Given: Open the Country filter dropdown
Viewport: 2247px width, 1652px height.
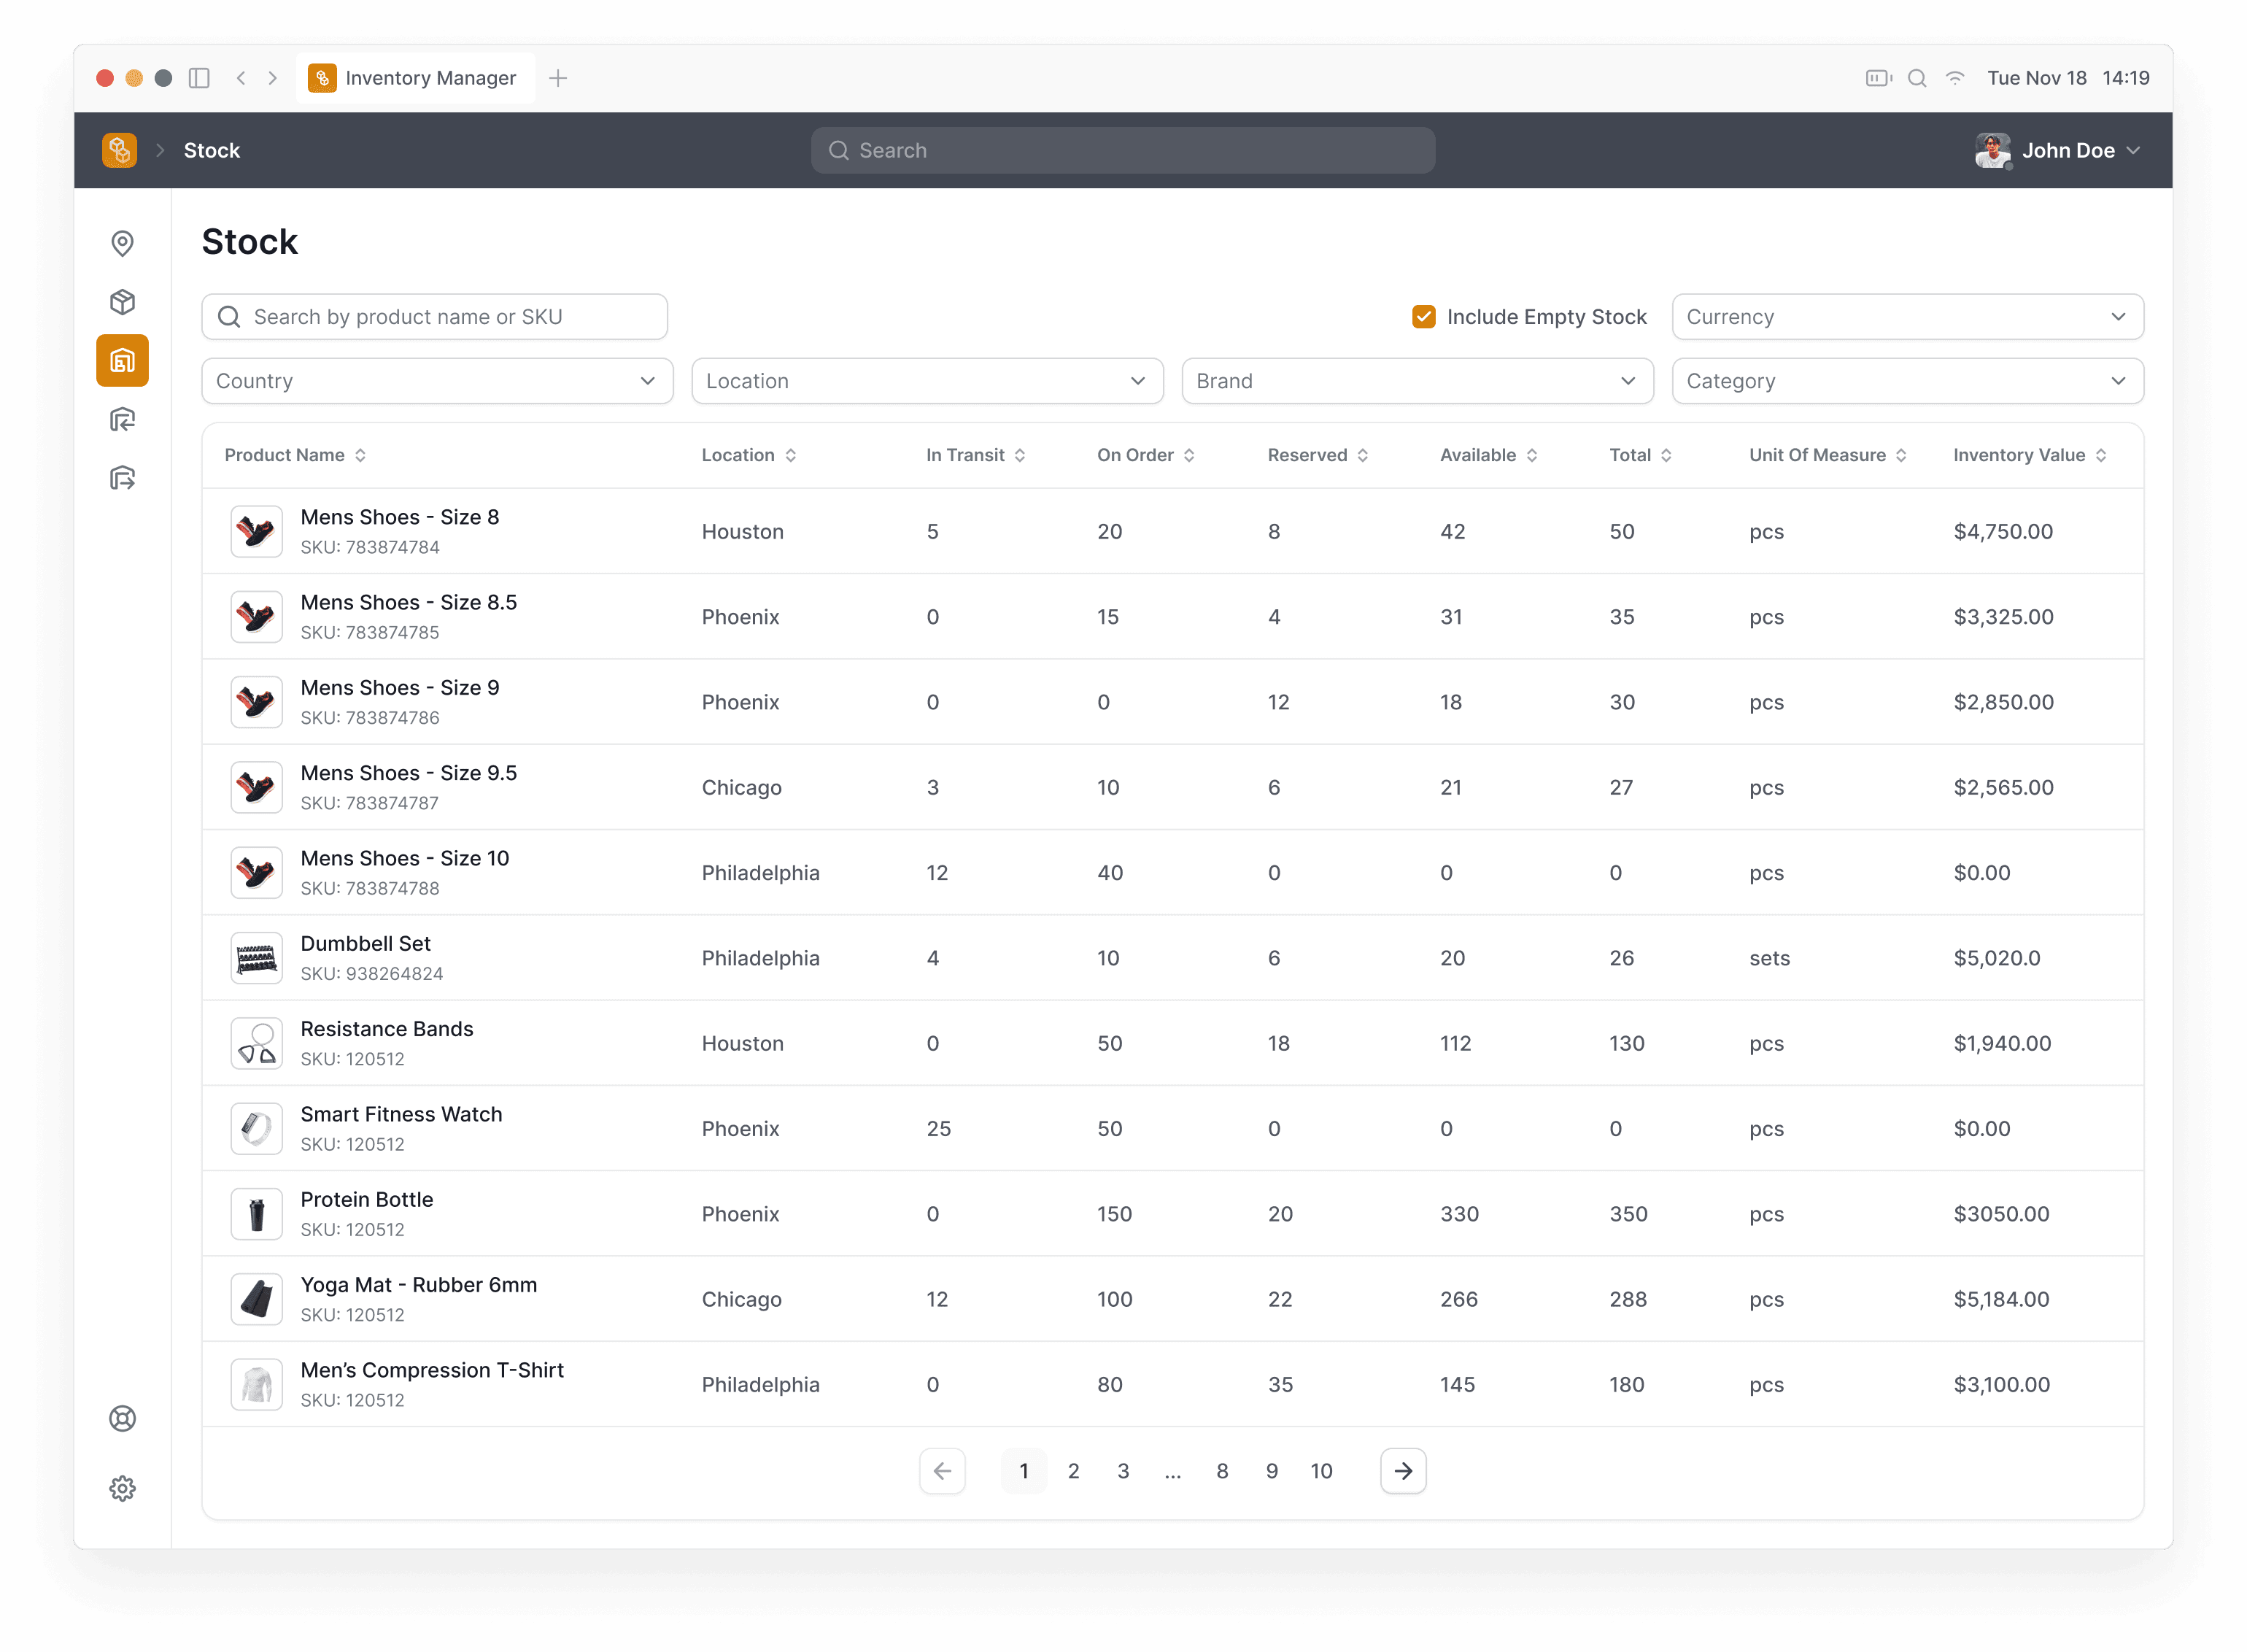Looking at the screenshot, I should tap(437, 381).
